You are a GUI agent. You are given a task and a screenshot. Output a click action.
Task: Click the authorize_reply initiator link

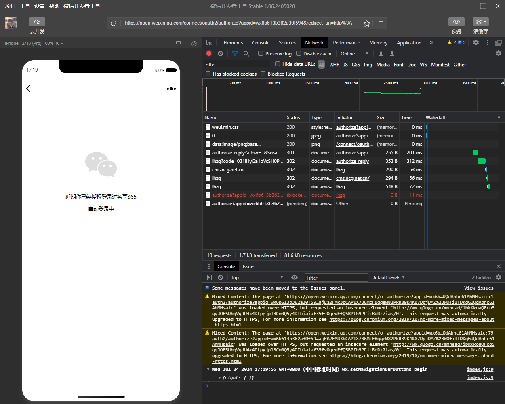(352, 161)
